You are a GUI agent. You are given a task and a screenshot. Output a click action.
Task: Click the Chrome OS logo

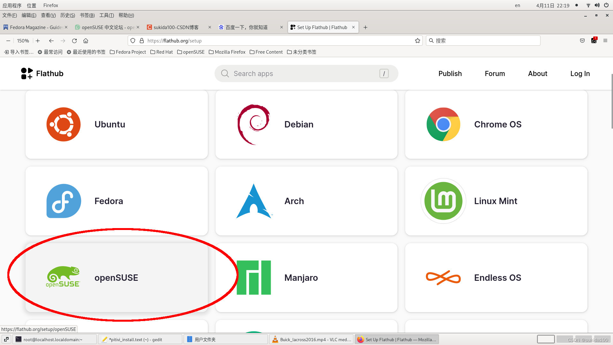click(x=443, y=124)
